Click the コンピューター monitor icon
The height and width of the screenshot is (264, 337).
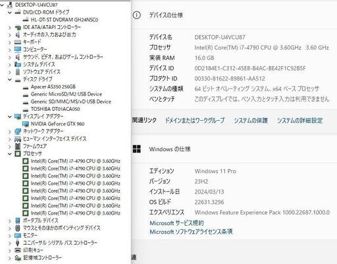(18, 49)
